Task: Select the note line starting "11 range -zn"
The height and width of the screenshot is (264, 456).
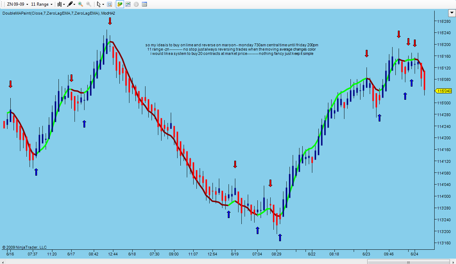Action: (x=231, y=49)
